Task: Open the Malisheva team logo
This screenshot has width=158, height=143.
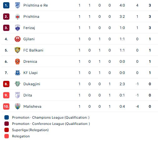Action: tap(18, 106)
